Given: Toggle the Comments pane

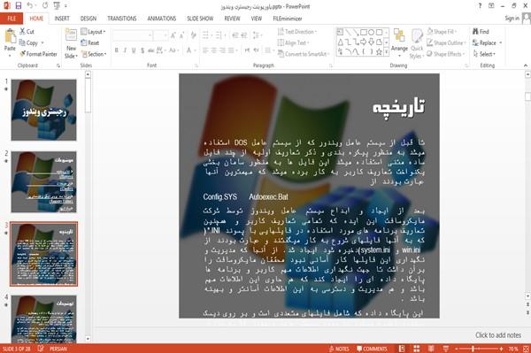Looking at the screenshot, I should (372, 349).
